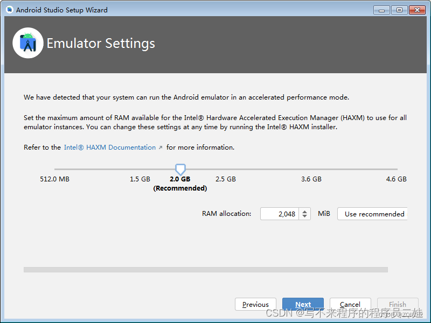
Task: Click the Android Studio logo in header
Action: (x=28, y=43)
